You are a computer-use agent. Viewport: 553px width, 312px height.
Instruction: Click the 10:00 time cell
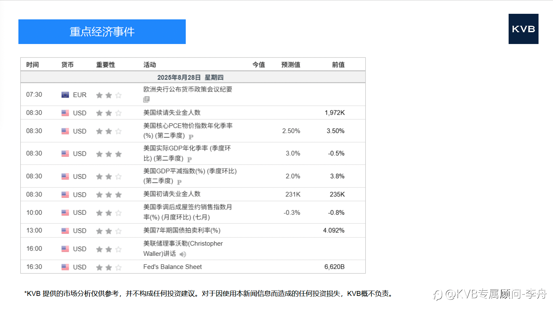34,212
